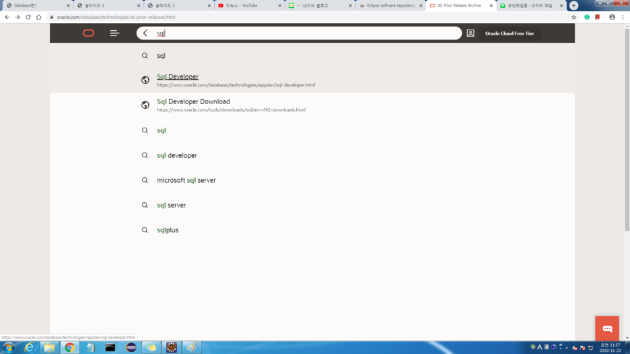Click globe icon next to Sql Developer
The height and width of the screenshot is (354, 630).
tap(145, 80)
